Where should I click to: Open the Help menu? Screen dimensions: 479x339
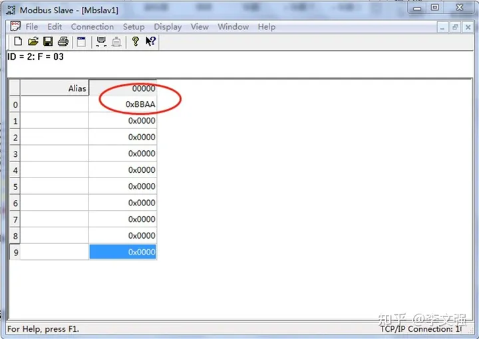(x=267, y=27)
